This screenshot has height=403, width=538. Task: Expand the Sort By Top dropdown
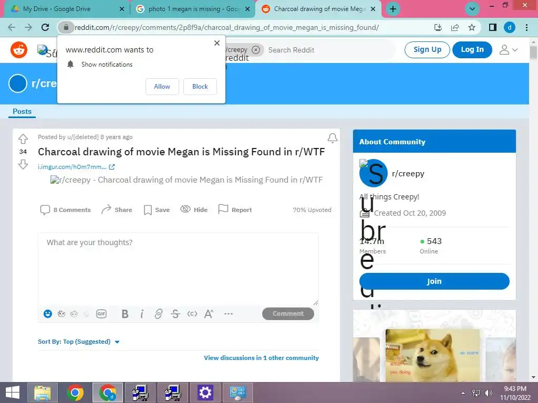pos(79,342)
